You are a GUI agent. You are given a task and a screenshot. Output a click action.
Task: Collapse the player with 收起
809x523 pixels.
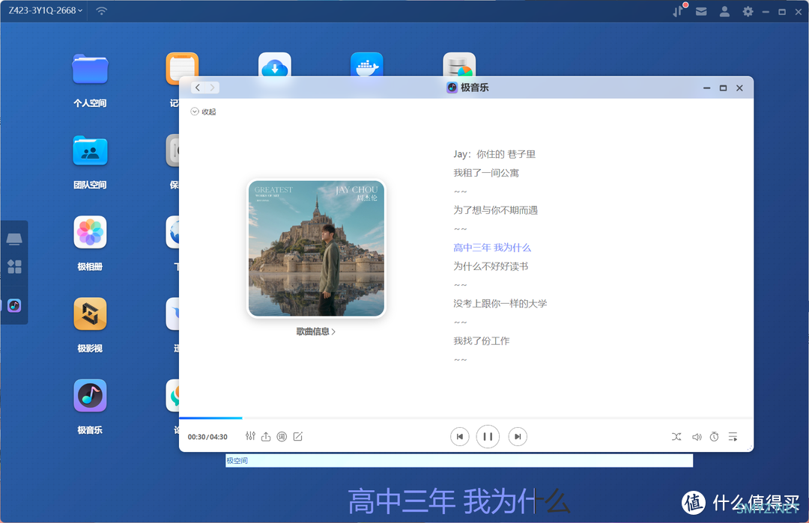tap(203, 111)
